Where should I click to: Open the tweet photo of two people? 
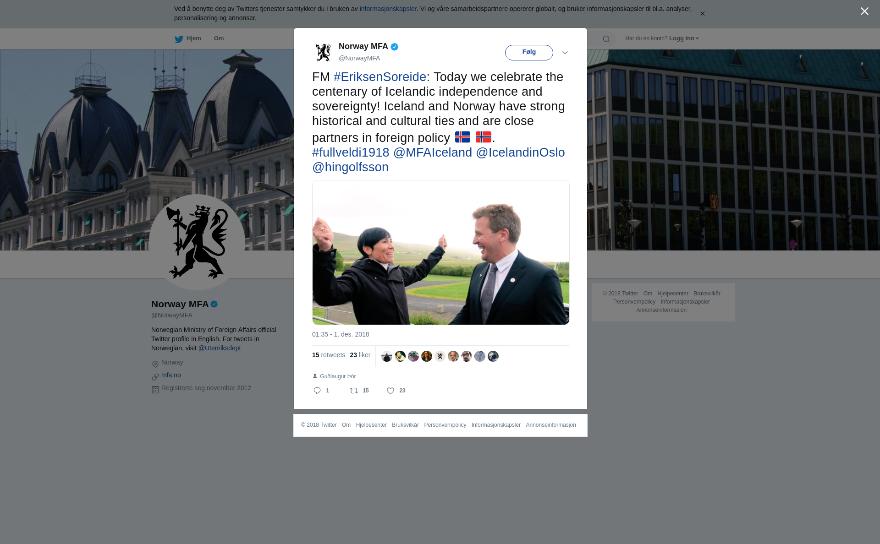click(x=441, y=252)
